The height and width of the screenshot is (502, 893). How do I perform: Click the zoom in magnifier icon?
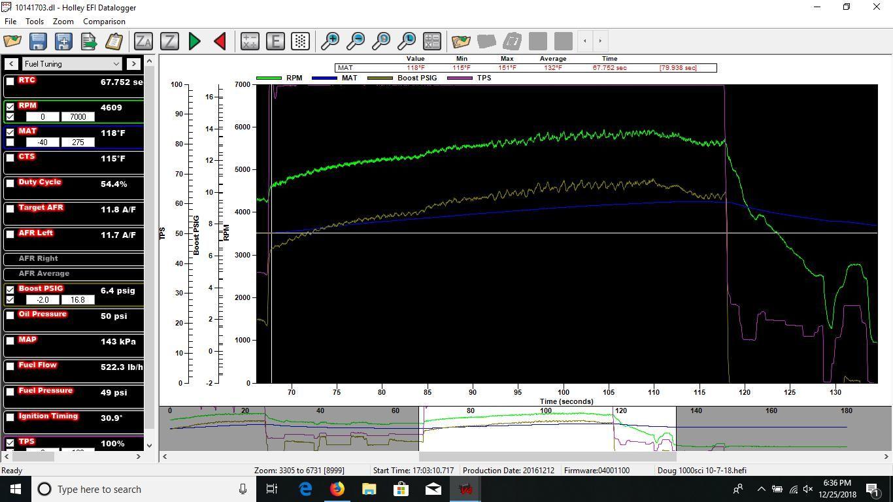point(330,41)
